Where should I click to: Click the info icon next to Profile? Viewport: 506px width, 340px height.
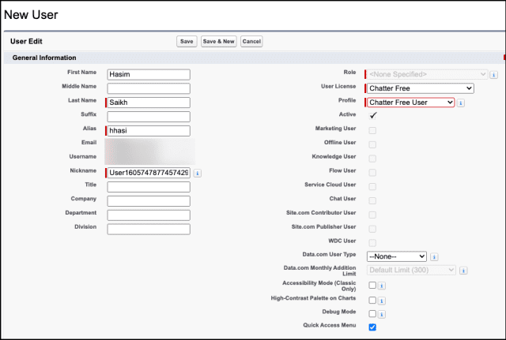click(x=461, y=103)
